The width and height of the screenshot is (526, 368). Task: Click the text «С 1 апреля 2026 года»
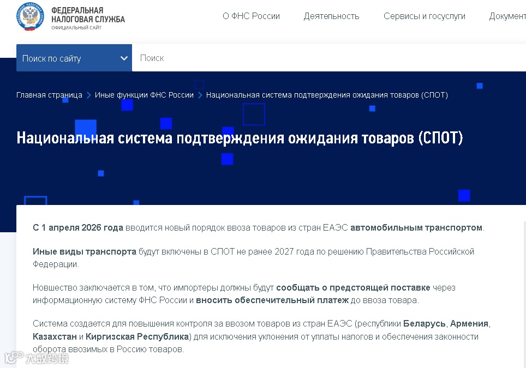(x=78, y=227)
